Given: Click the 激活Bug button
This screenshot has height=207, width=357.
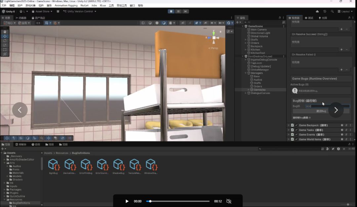Looking at the screenshot, I should (x=321, y=111).
